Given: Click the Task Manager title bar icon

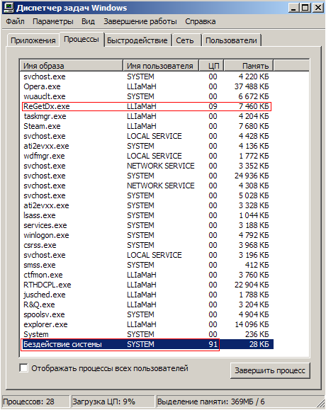Looking at the screenshot, I should click(9, 8).
